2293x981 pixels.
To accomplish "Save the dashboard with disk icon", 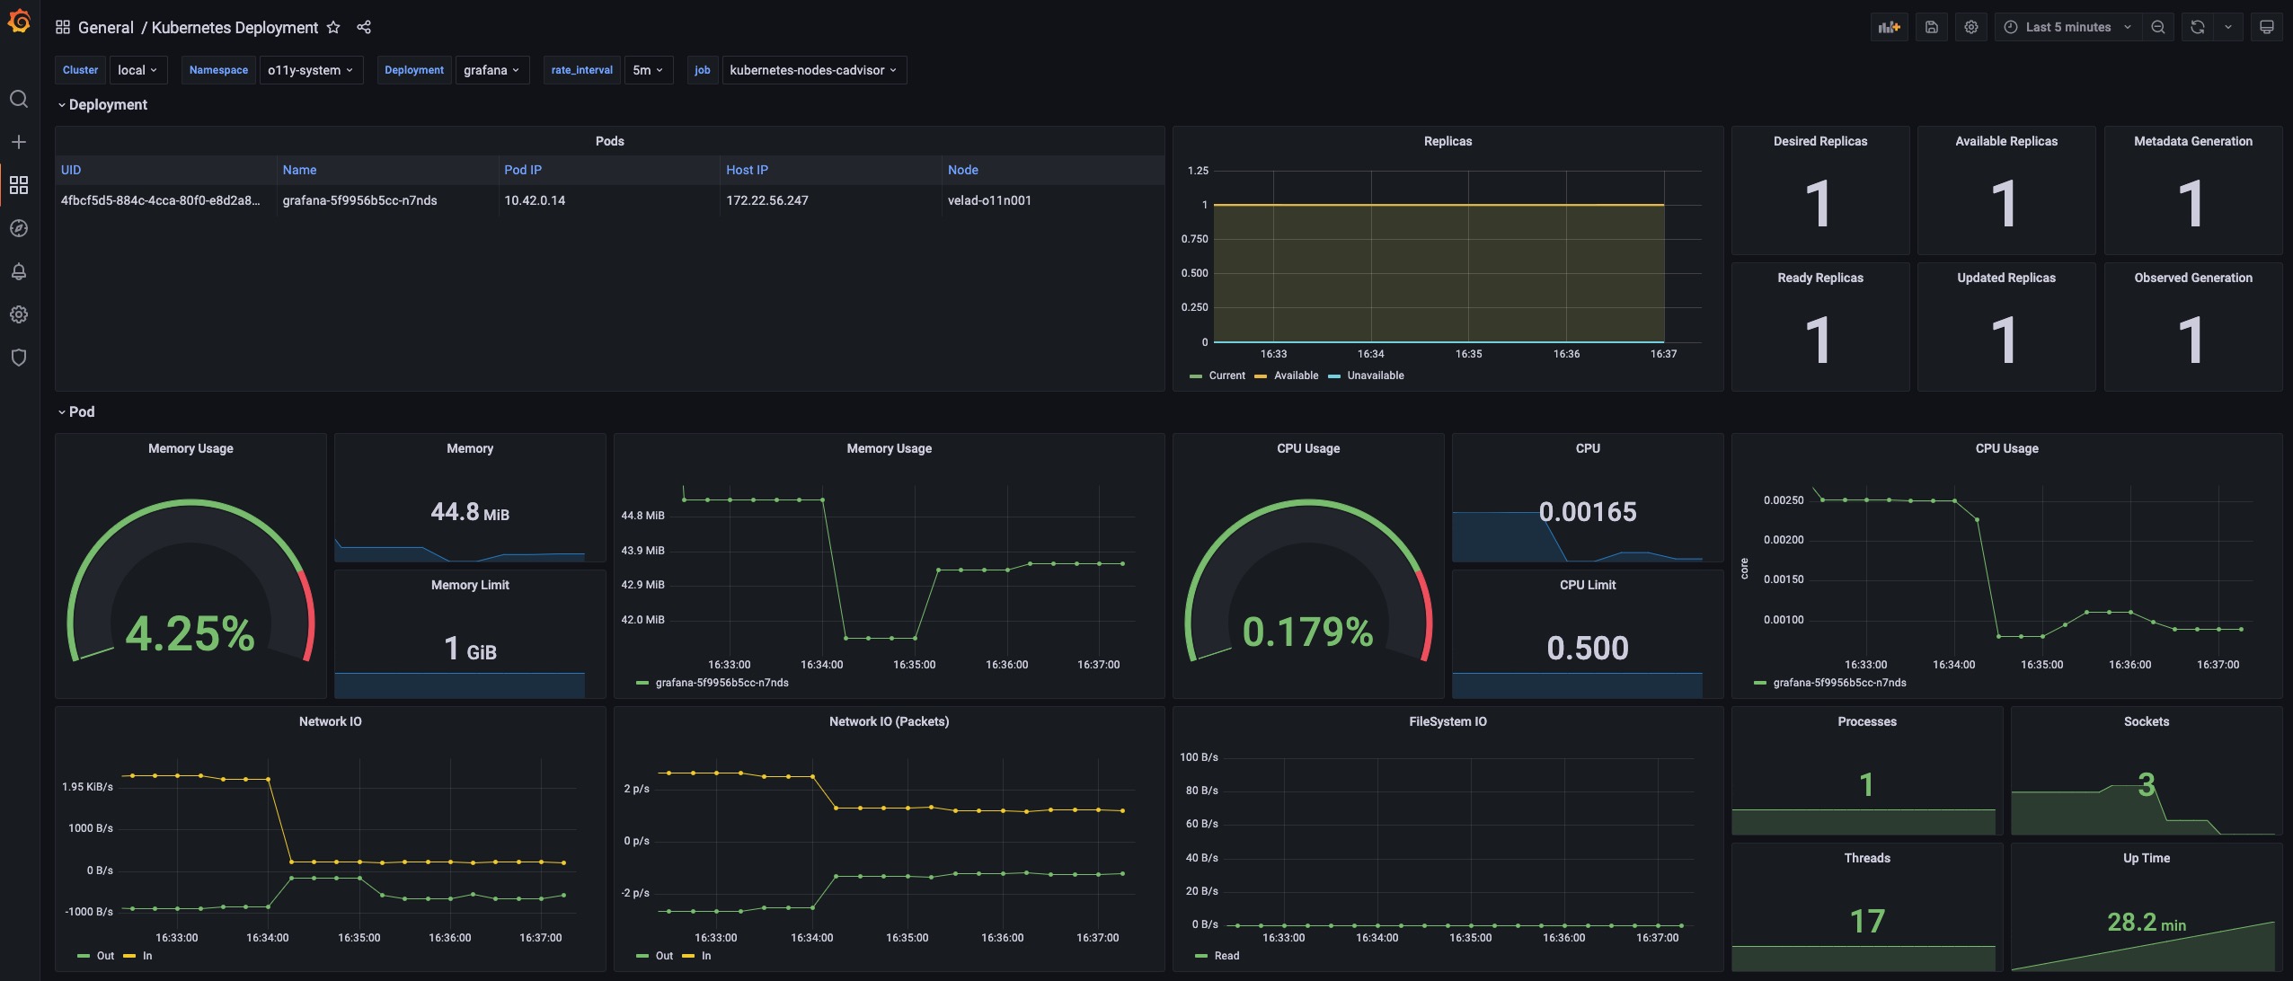I will (1932, 27).
